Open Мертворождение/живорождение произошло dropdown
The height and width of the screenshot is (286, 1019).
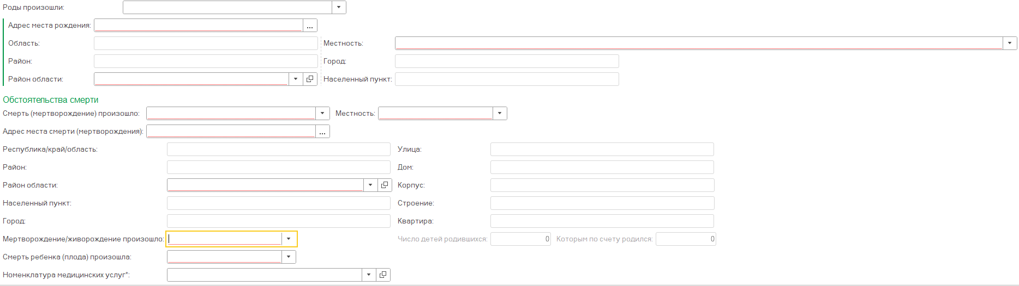(289, 239)
